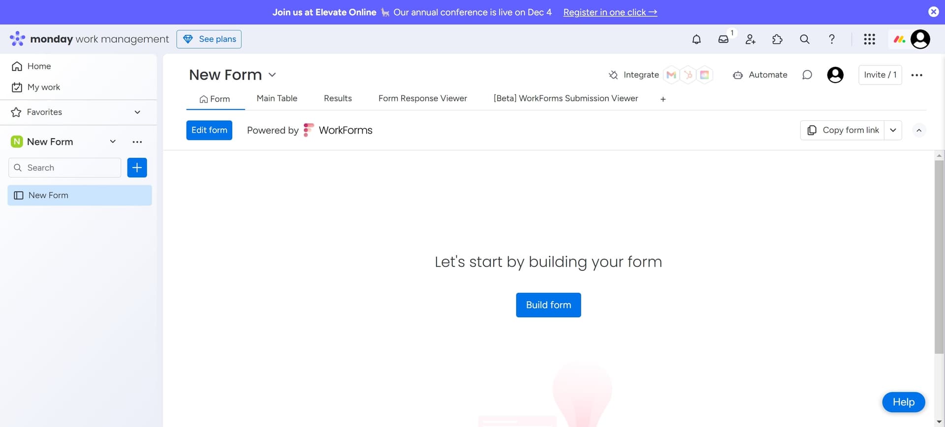This screenshot has width=945, height=427.
Task: Click the Build form button
Action: click(548, 305)
